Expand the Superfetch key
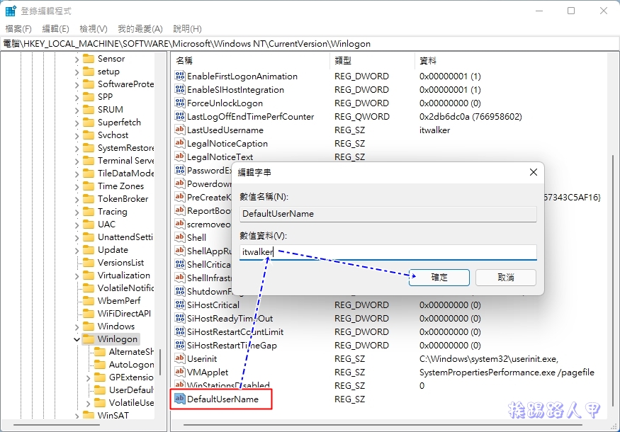This screenshot has width=620, height=432. coord(77,123)
